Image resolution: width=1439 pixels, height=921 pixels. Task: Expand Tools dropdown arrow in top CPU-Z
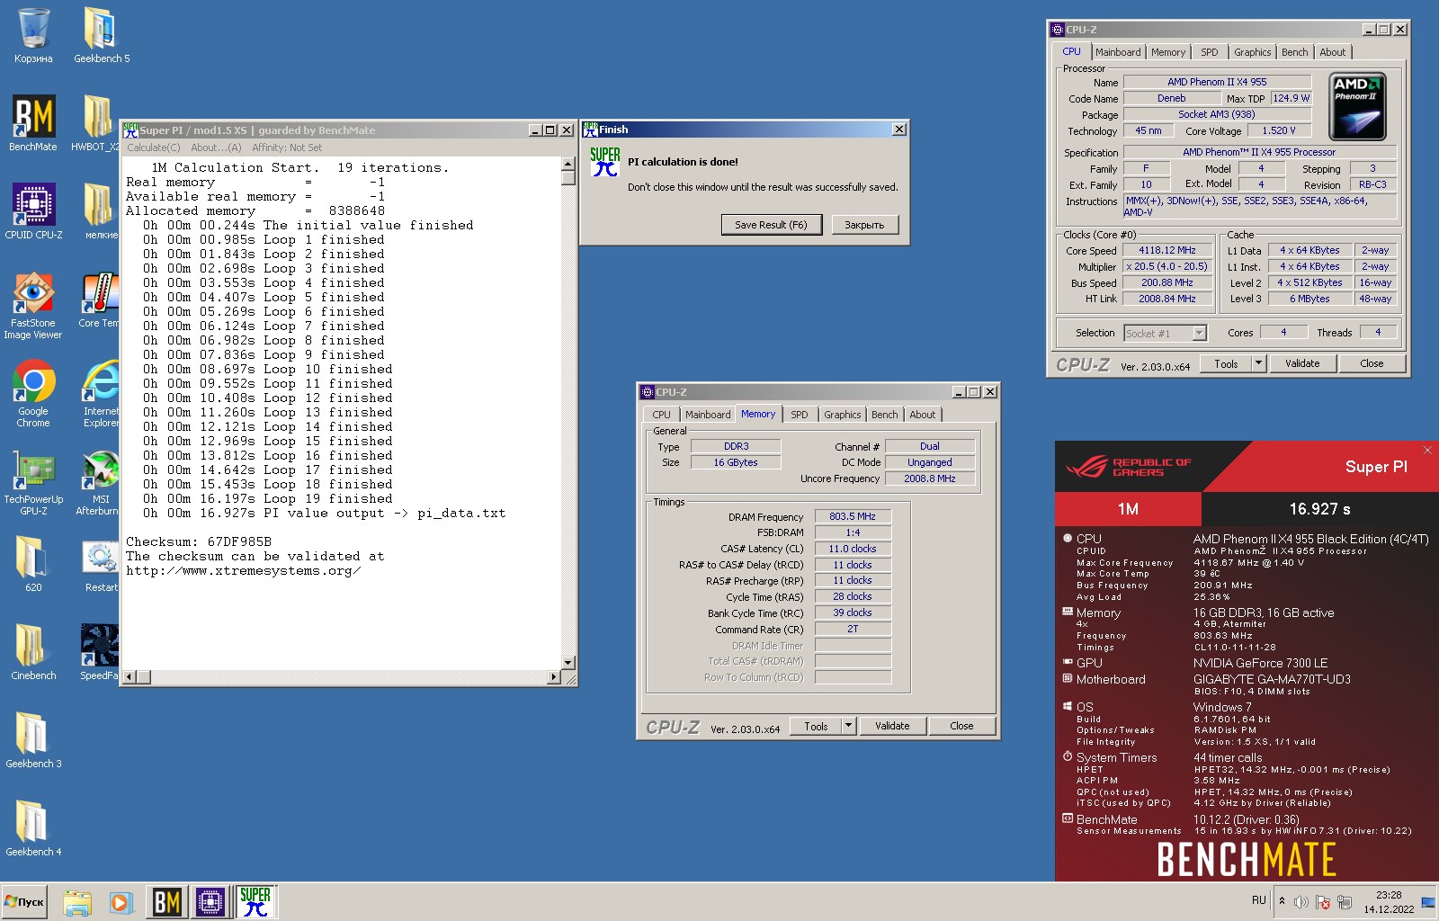pos(1259,363)
